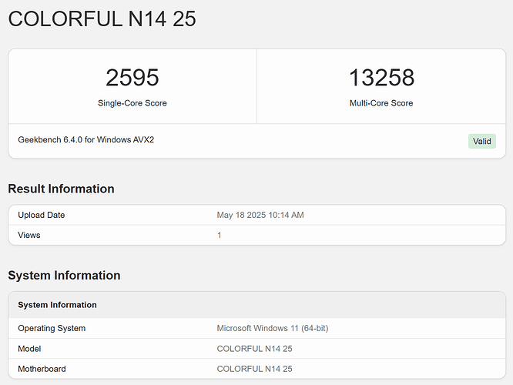Click the page title COLORFUL N14 25
This screenshot has height=385, width=513.
point(102,19)
